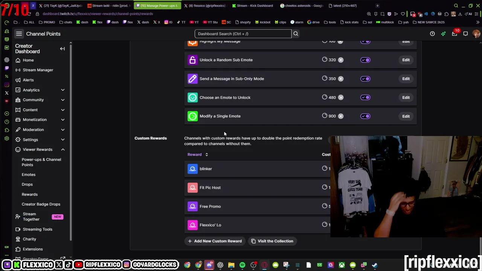Open Opera sidebar settings gear
482x271 pixels.
7,139
